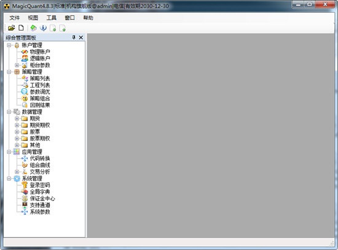This screenshot has width=338, height=250.
Task: Open the 视图 menu
Action: (x=33, y=18)
